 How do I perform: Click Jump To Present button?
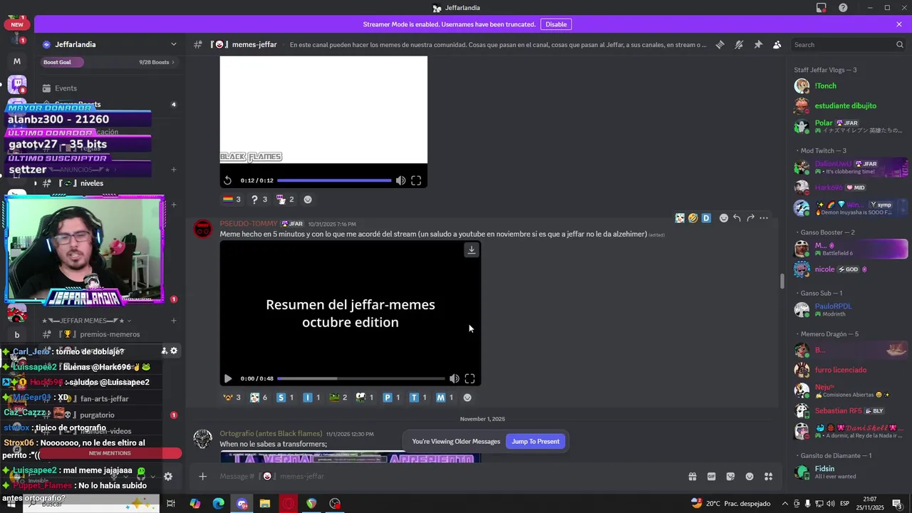point(535,442)
